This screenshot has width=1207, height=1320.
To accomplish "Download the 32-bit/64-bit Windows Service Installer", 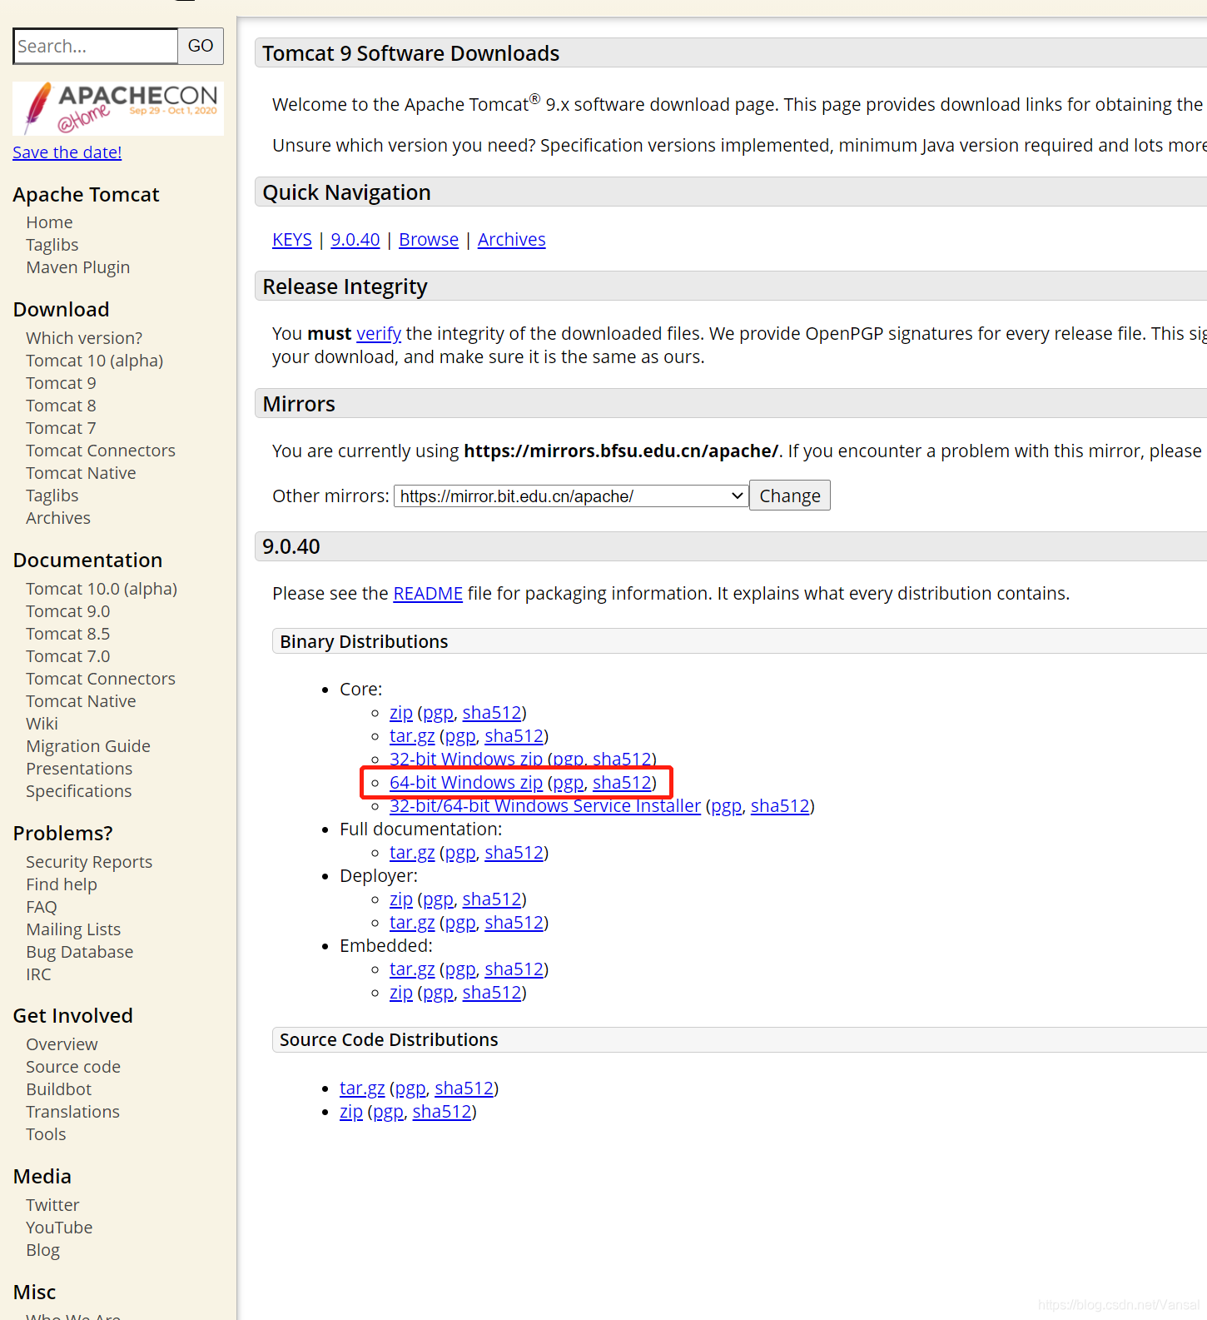I will click(545, 806).
